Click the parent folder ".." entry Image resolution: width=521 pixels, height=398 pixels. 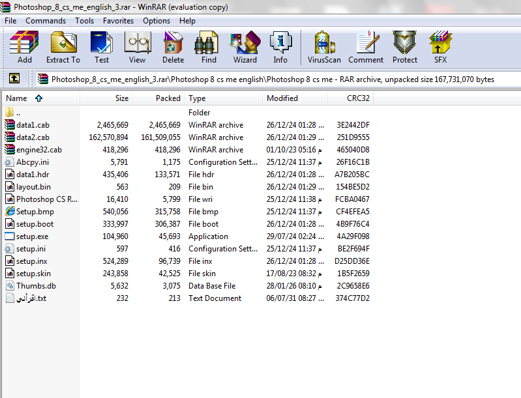click(18, 113)
